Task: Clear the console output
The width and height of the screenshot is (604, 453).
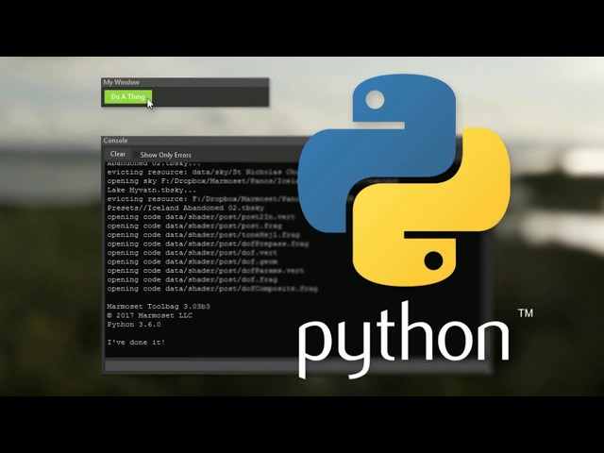Action: coord(117,154)
